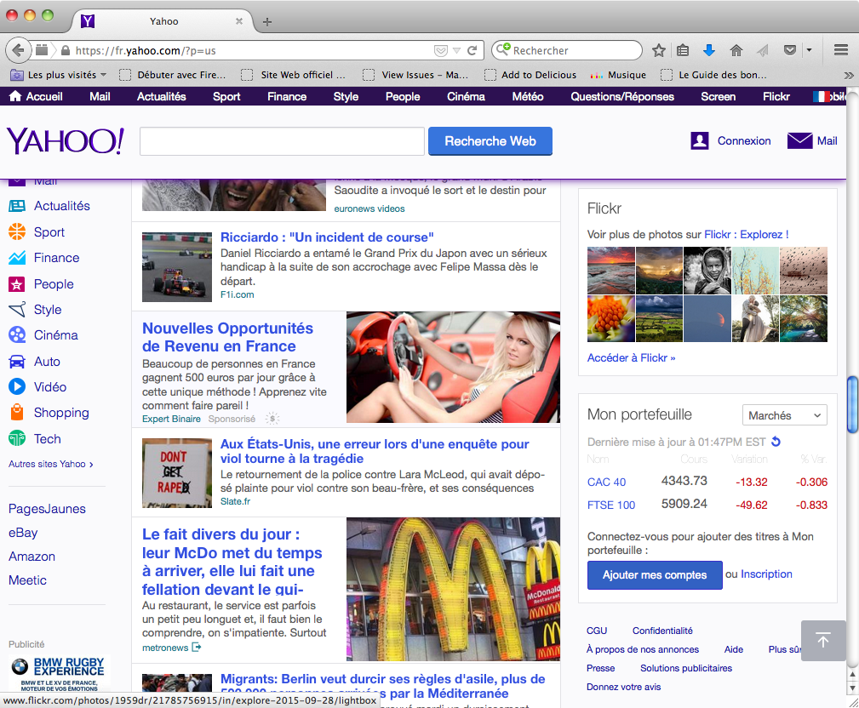
Task: Click the Recherche Web button
Action: point(490,141)
